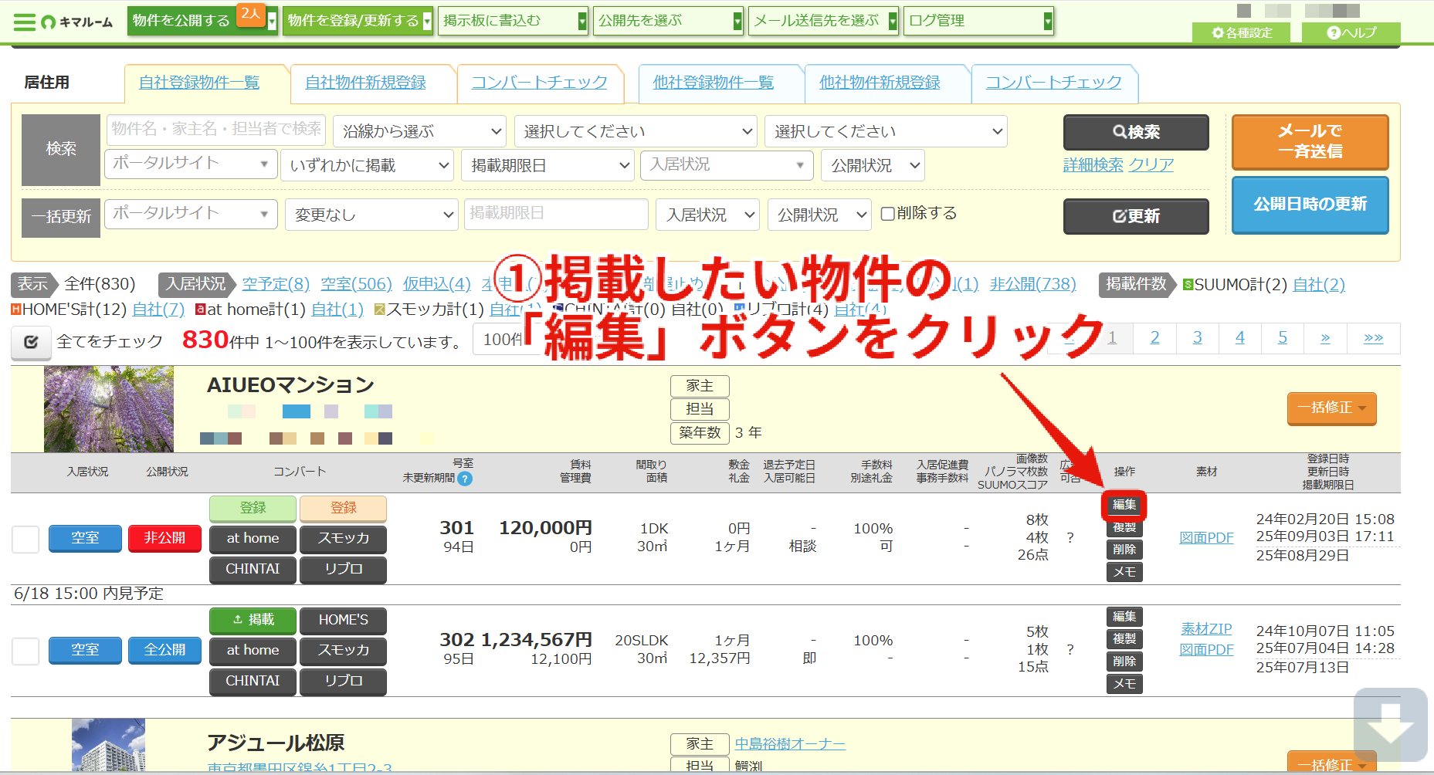Screen dimensions: 1434x775
Task: Click the 編集 button for room 301
Action: [1124, 505]
